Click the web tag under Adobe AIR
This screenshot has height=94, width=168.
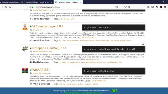[x=61, y=19]
